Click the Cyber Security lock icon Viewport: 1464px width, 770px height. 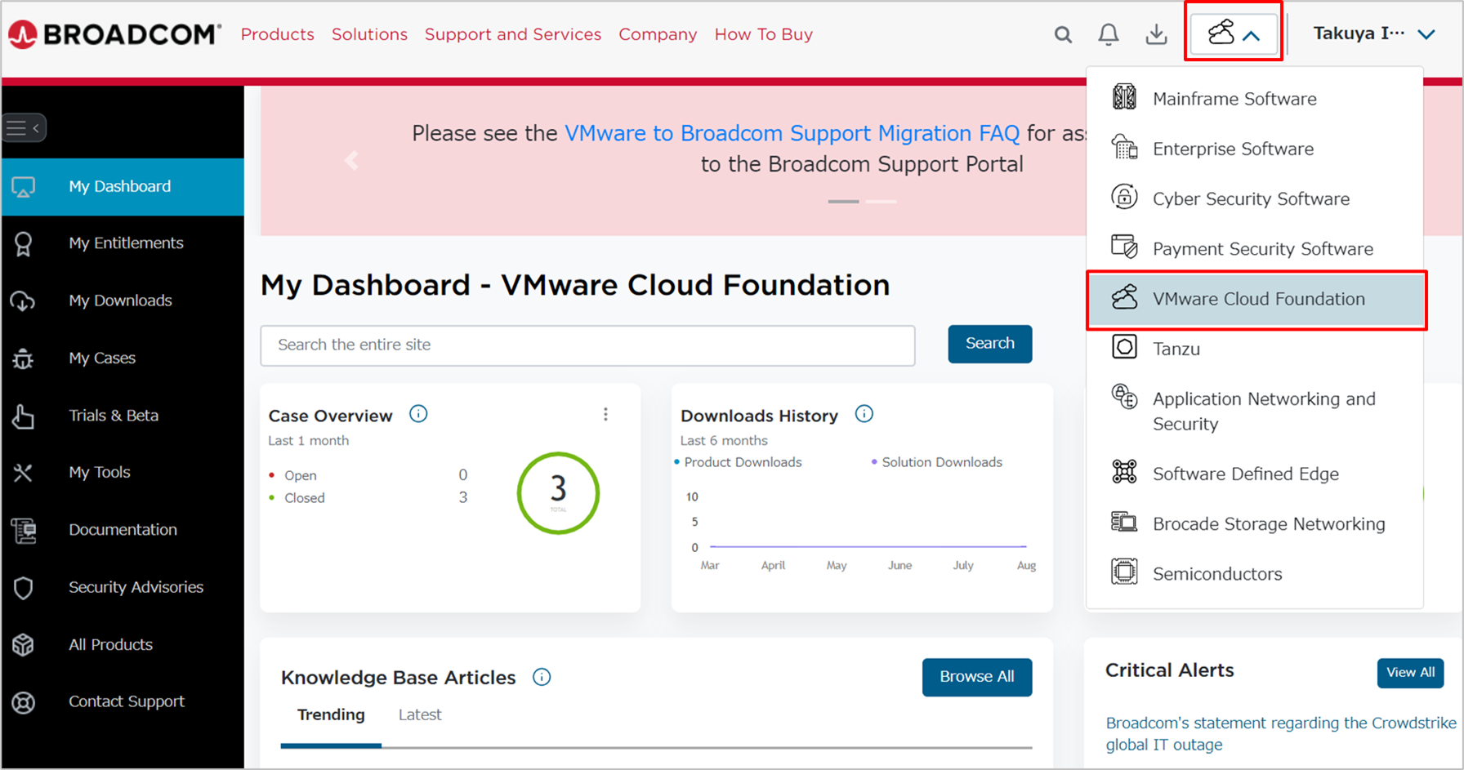[x=1124, y=197]
